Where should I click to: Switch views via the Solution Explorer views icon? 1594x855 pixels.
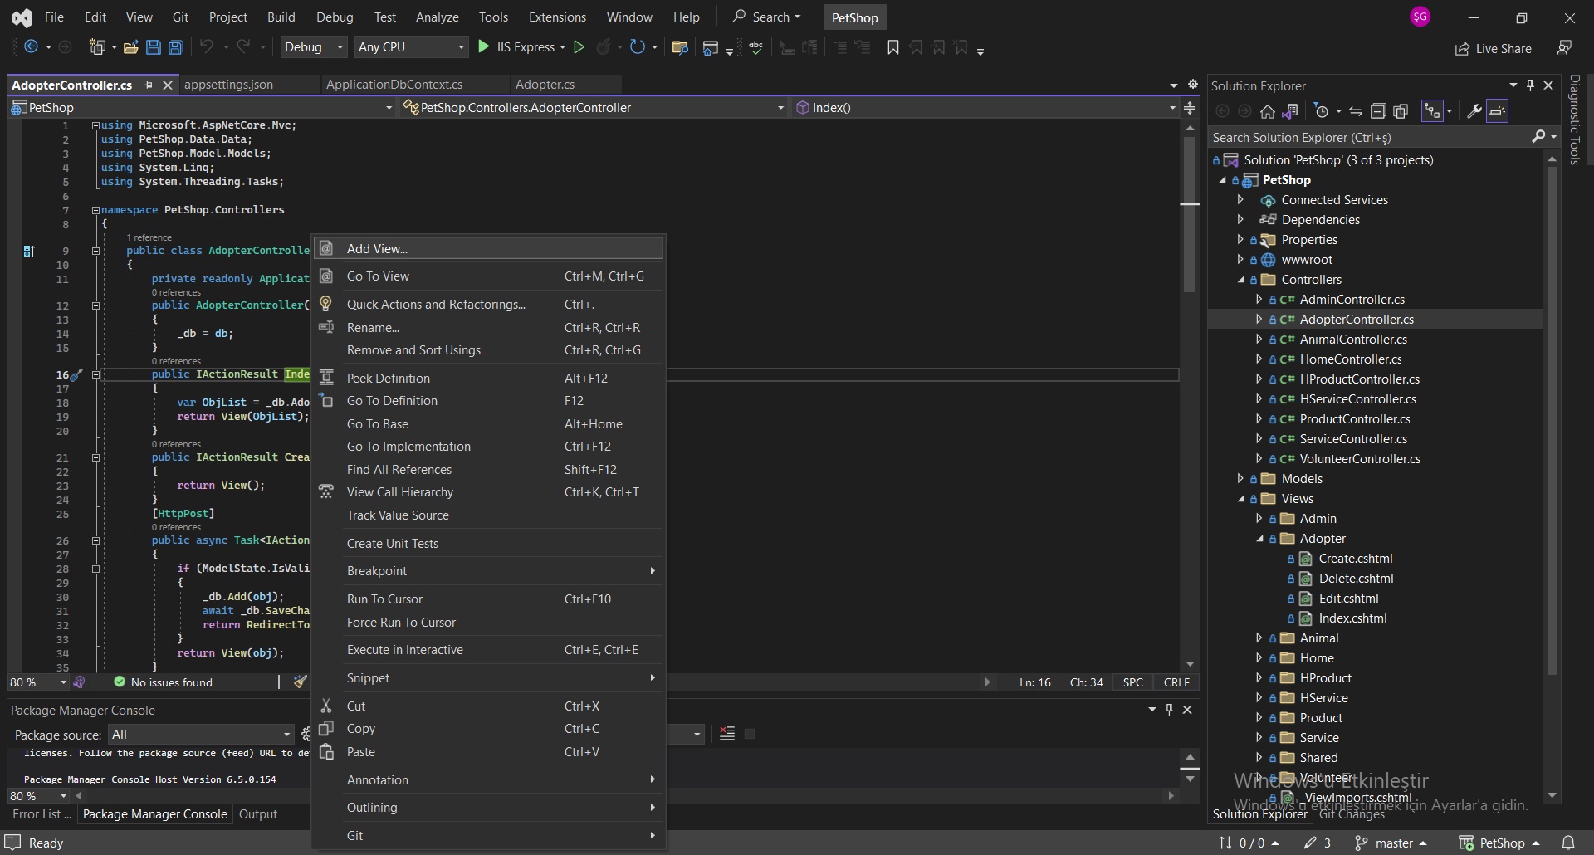point(1290,111)
